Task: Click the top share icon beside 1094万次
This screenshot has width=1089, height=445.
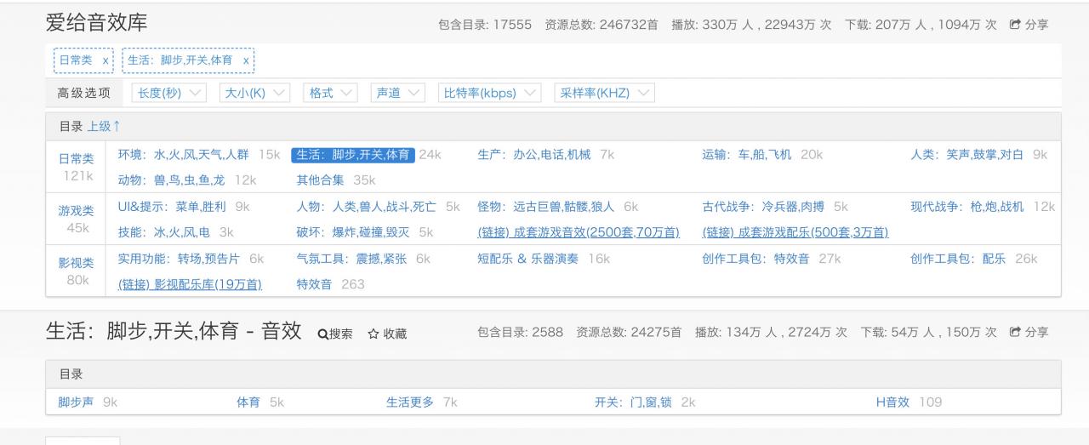Action: pyautogui.click(x=1014, y=25)
